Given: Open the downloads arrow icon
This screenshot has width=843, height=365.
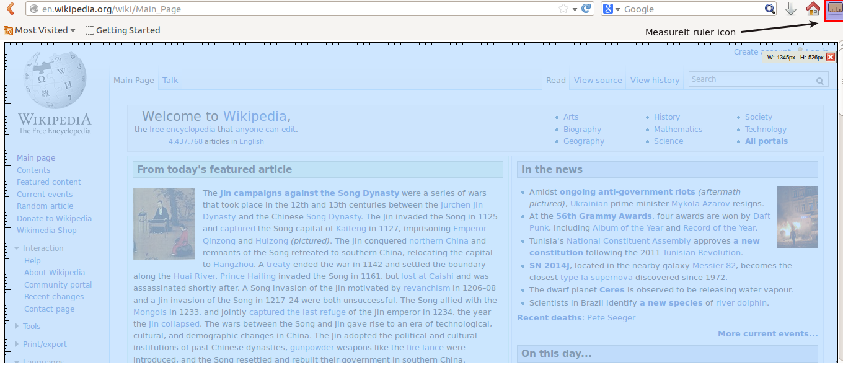Looking at the screenshot, I should pyautogui.click(x=791, y=9).
